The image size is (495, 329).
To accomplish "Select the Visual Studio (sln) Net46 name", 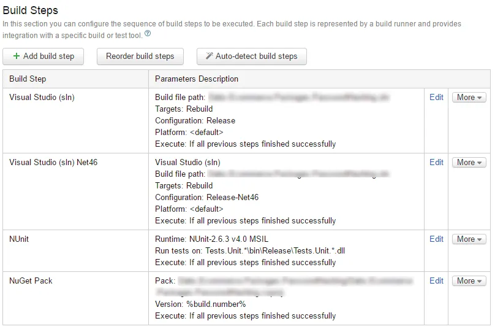I will (53, 162).
